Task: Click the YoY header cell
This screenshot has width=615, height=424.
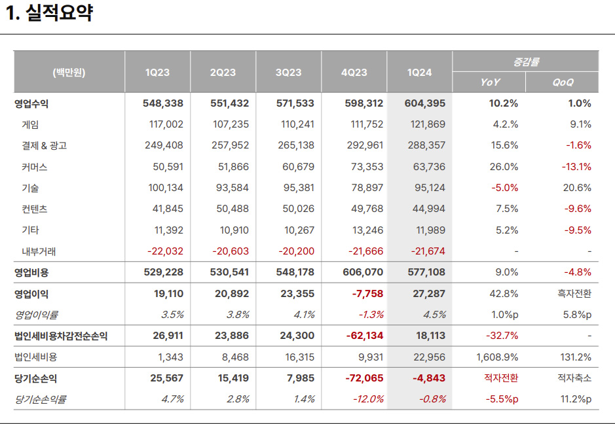Action: [x=490, y=82]
